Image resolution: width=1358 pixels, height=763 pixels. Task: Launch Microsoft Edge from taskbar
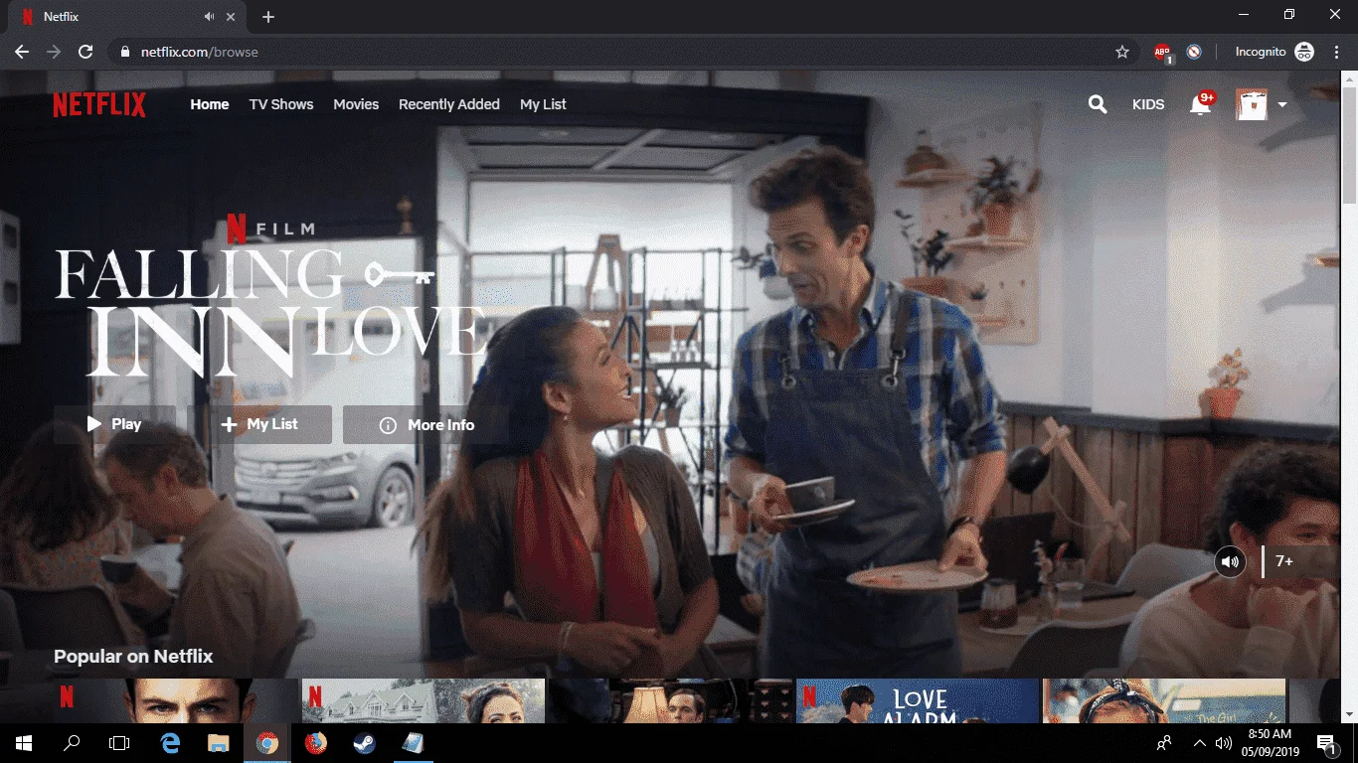171,743
